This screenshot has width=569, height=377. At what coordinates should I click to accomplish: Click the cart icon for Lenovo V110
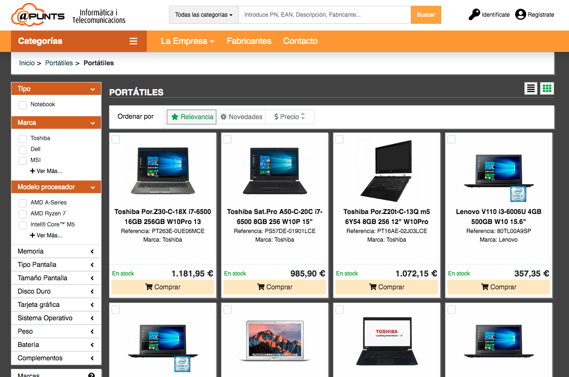coord(485,286)
